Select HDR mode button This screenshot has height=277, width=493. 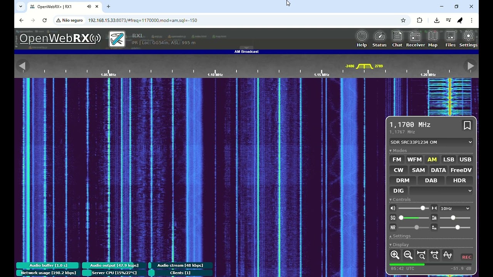459,180
